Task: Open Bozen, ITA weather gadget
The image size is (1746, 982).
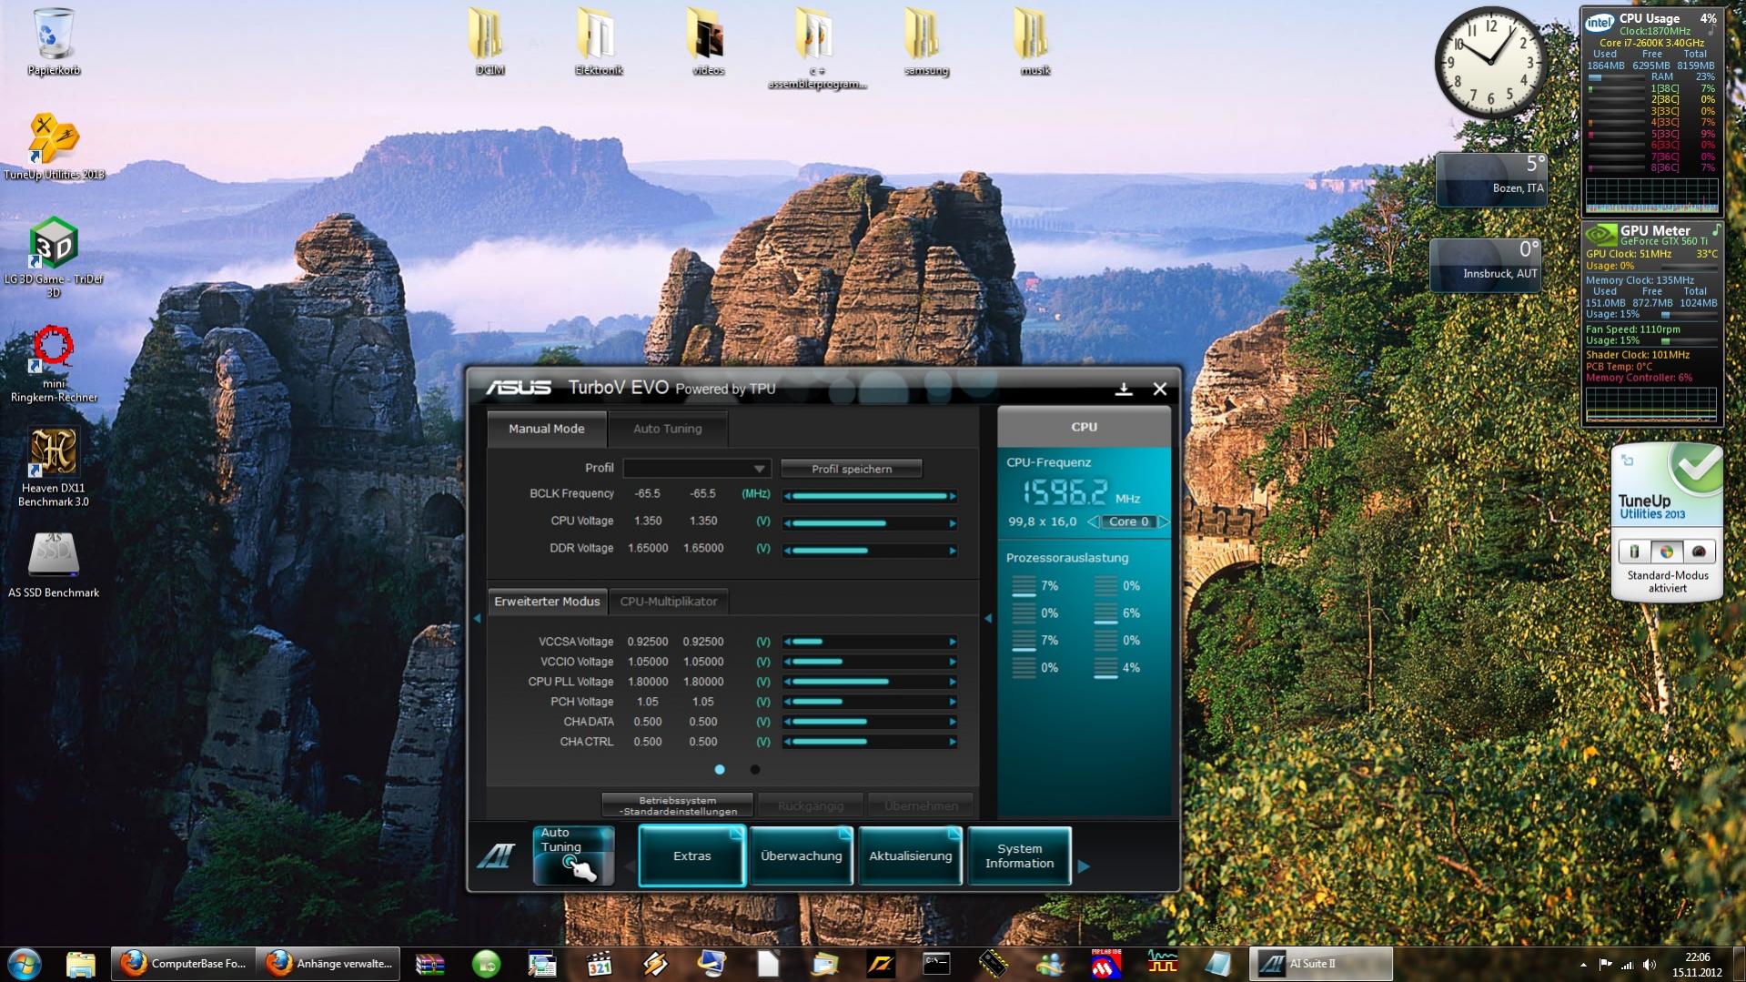Action: tap(1491, 179)
